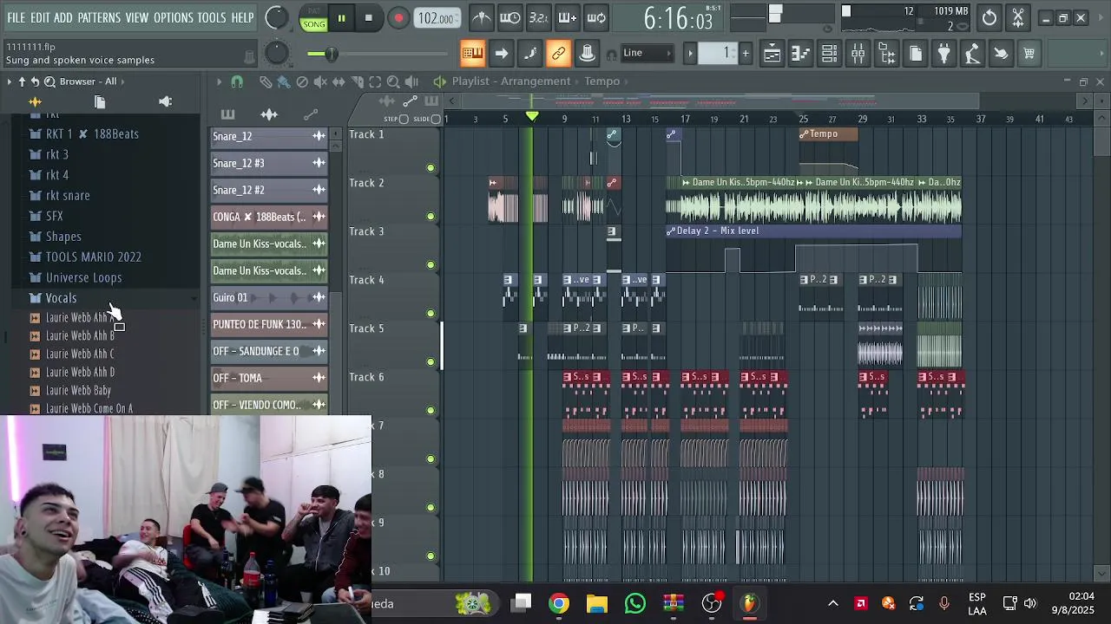This screenshot has width=1111, height=624.
Task: Click the multilink to controllers chain icon
Action: click(x=558, y=54)
